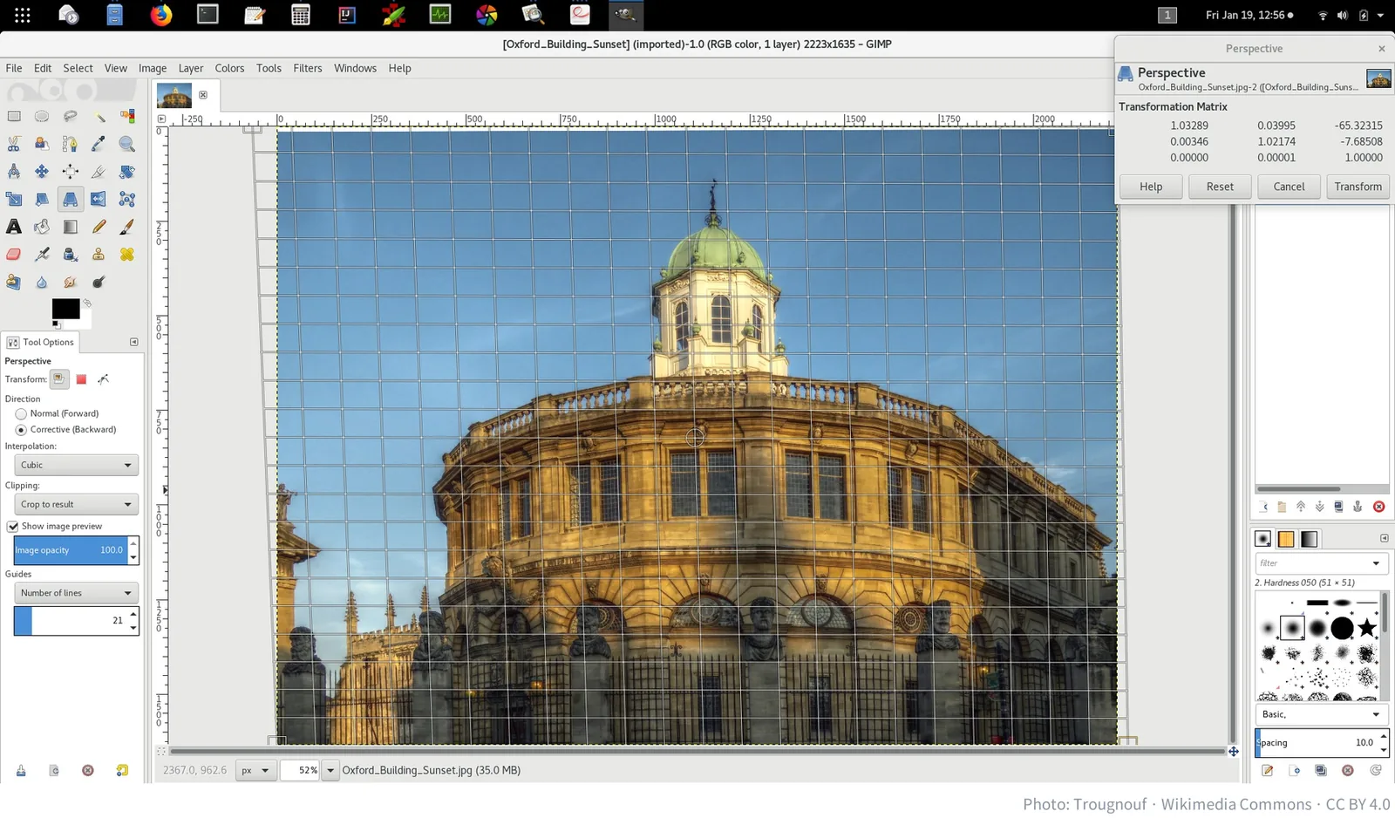The width and height of the screenshot is (1395, 818).
Task: Set transform target to selection
Action: (x=81, y=379)
